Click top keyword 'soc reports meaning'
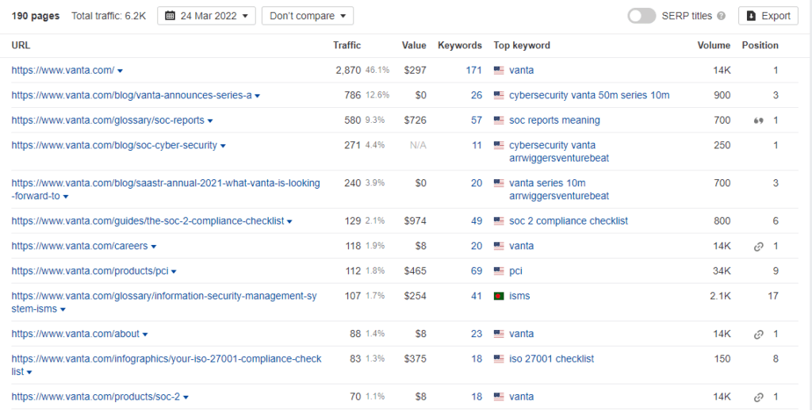The image size is (812, 410). coord(554,120)
